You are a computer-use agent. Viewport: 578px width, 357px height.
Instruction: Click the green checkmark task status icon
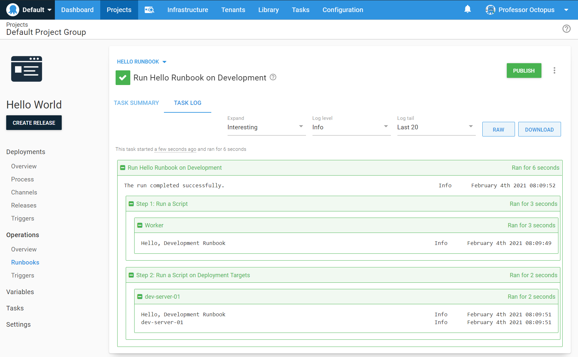click(x=123, y=78)
